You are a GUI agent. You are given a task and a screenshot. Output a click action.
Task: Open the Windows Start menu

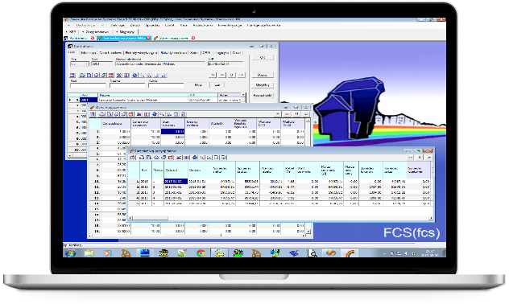pos(70,253)
